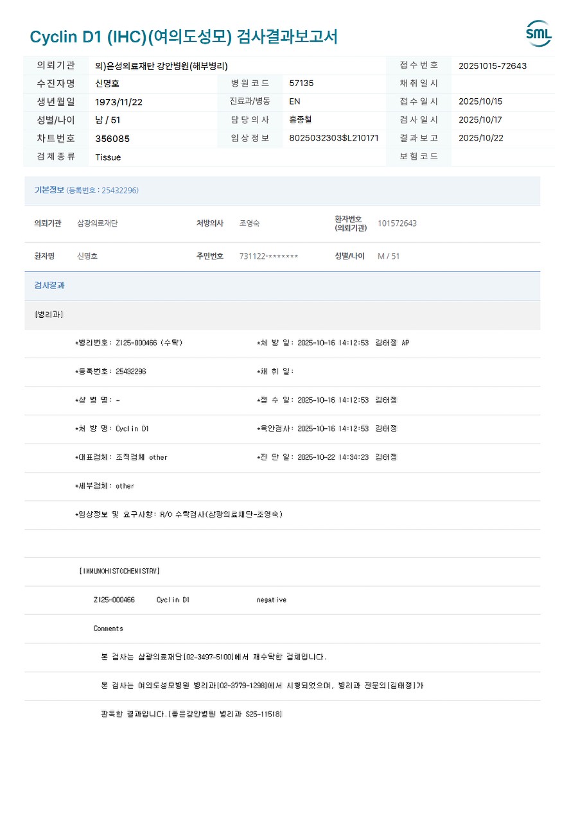Select the result report date 2025/10/22
Viewport: 578px width, 816px height.
[x=480, y=138]
